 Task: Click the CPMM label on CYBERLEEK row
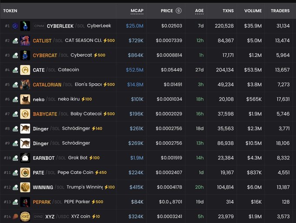click(x=39, y=26)
